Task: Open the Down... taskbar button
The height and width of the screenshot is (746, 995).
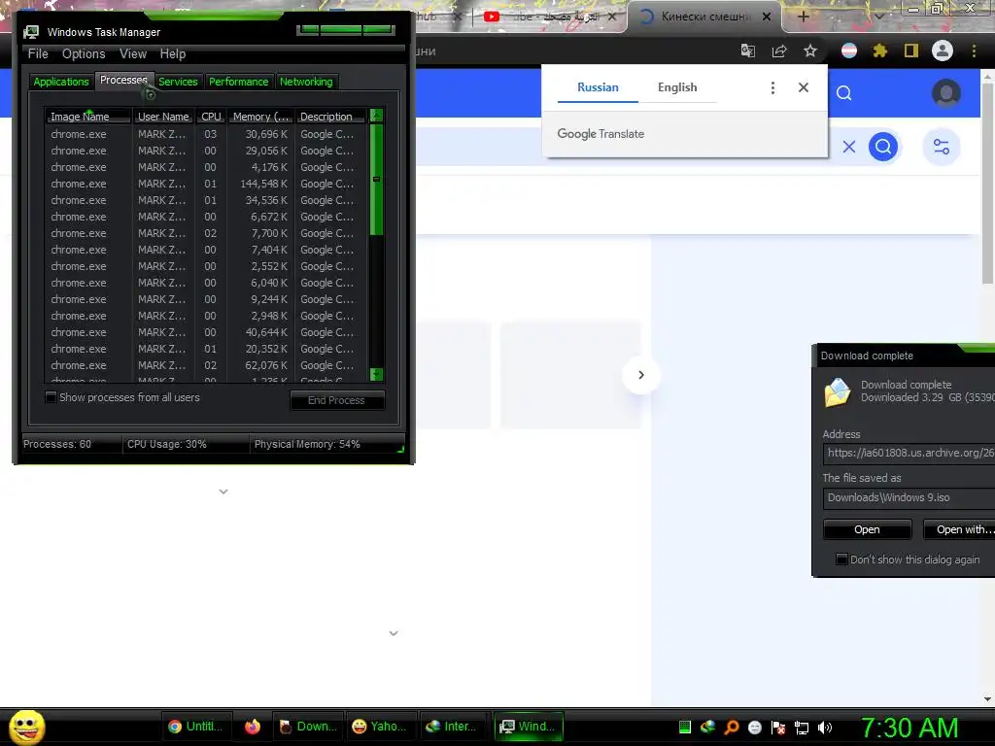Action: click(308, 727)
